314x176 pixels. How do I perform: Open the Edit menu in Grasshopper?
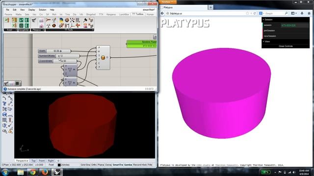click(x=15, y=10)
